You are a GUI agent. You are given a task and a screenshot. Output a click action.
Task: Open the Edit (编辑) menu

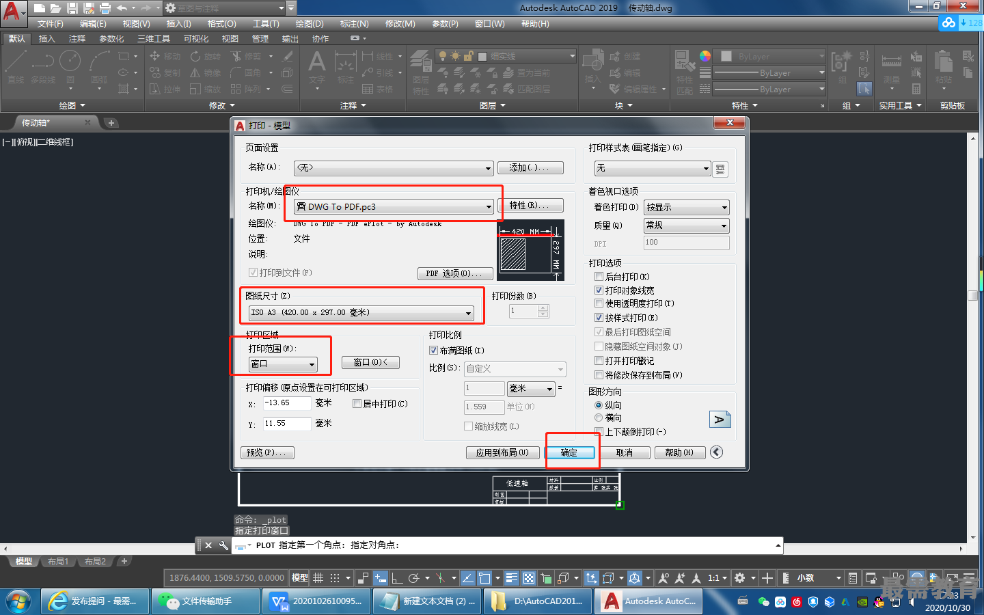pyautogui.click(x=93, y=24)
